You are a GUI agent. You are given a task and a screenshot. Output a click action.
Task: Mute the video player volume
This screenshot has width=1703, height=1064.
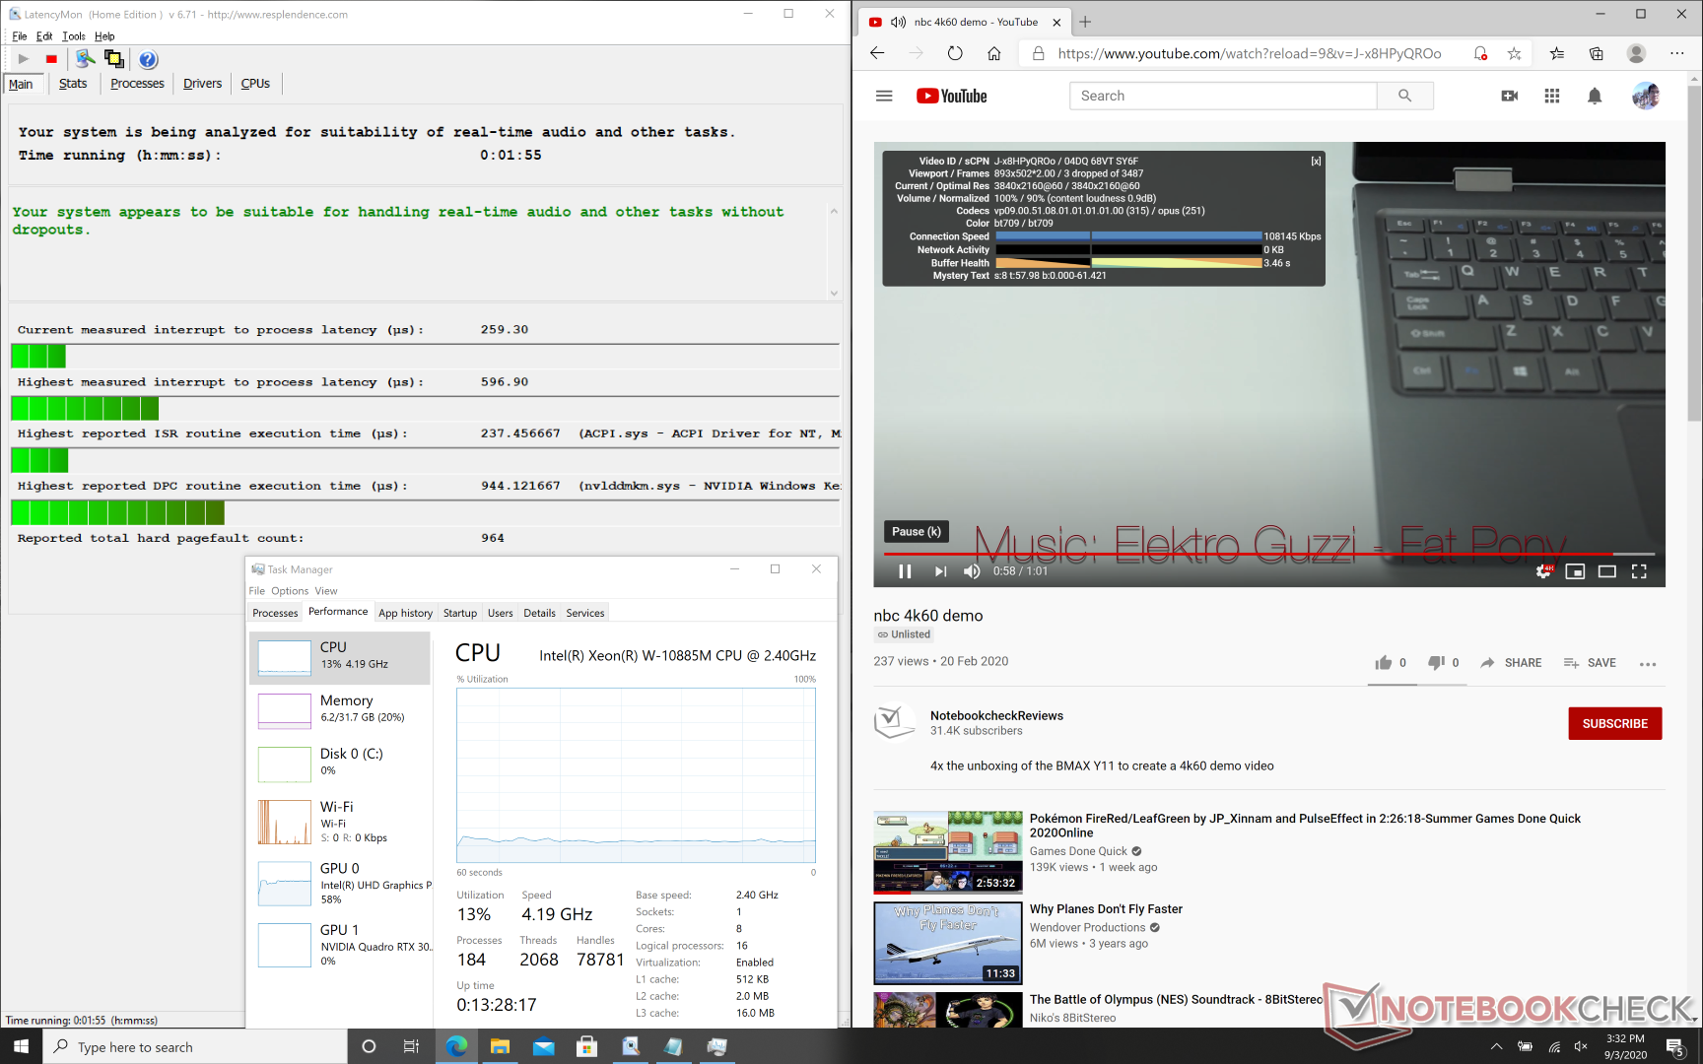coord(972,571)
